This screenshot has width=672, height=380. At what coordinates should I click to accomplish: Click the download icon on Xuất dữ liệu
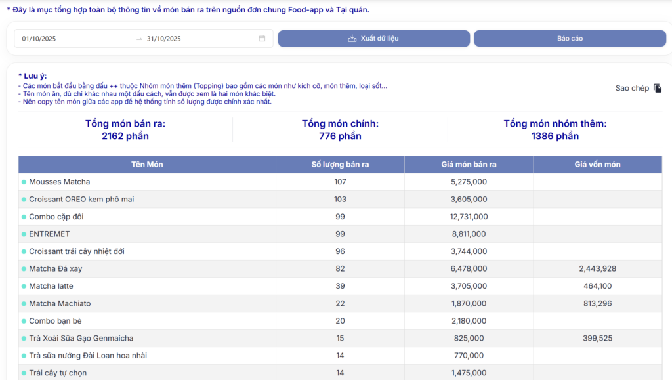(x=352, y=39)
